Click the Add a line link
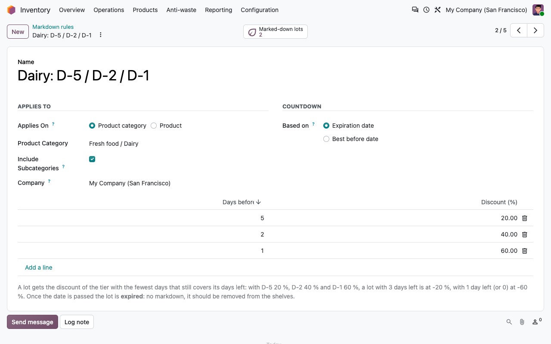The height and width of the screenshot is (344, 551). pyautogui.click(x=39, y=267)
